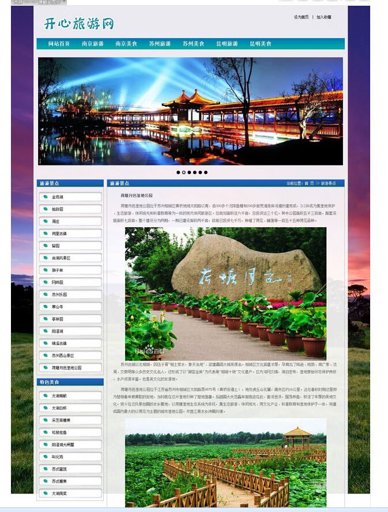Click the leaf icon beside 周庄
Screen dimensions: 388x512
(x=45, y=221)
